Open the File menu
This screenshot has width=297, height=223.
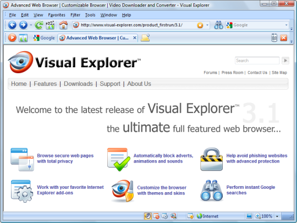coord(13,15)
